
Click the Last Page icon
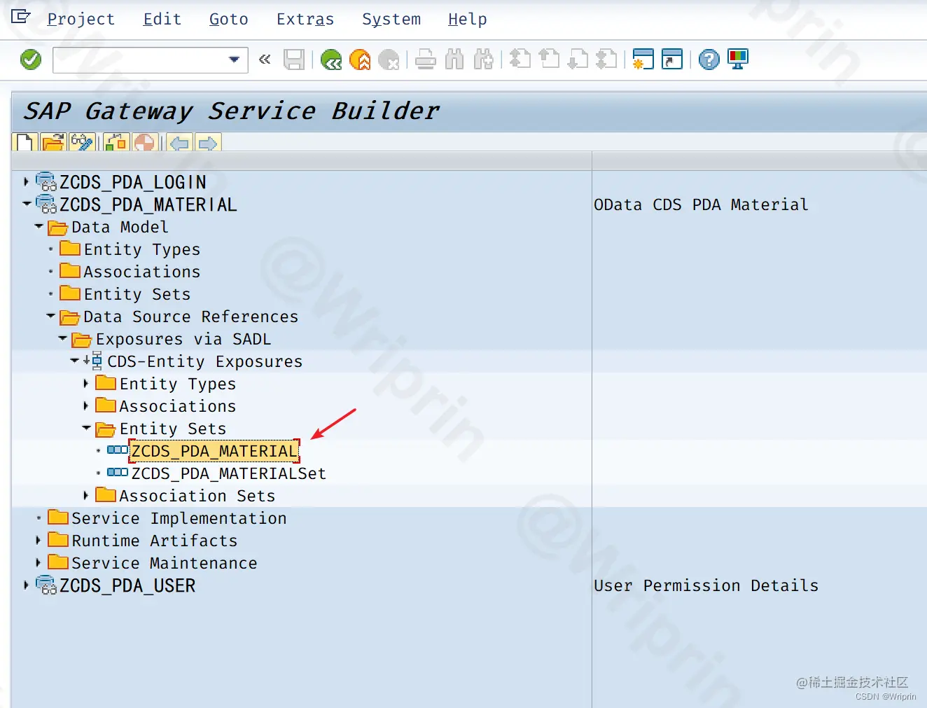click(606, 60)
